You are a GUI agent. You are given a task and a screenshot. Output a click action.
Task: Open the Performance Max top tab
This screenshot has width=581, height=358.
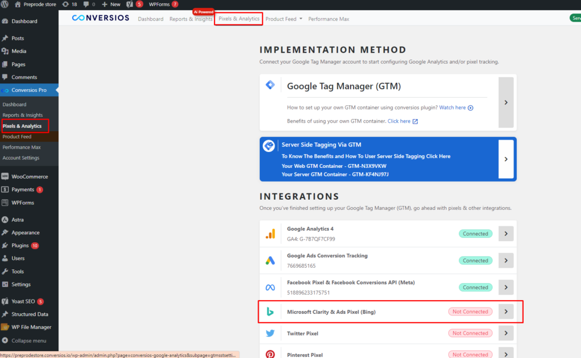pos(329,19)
